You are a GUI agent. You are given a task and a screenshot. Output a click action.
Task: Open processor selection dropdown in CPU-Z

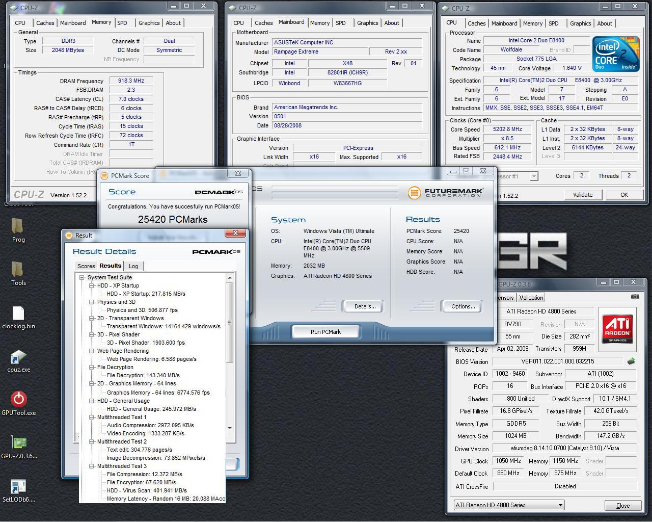(x=533, y=176)
